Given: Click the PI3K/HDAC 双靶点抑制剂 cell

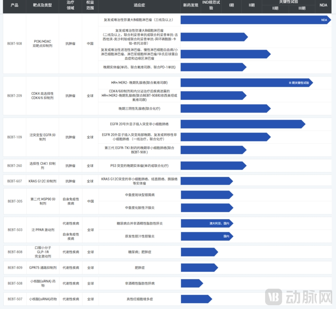Looking at the screenshot, I should pyautogui.click(x=42, y=43).
